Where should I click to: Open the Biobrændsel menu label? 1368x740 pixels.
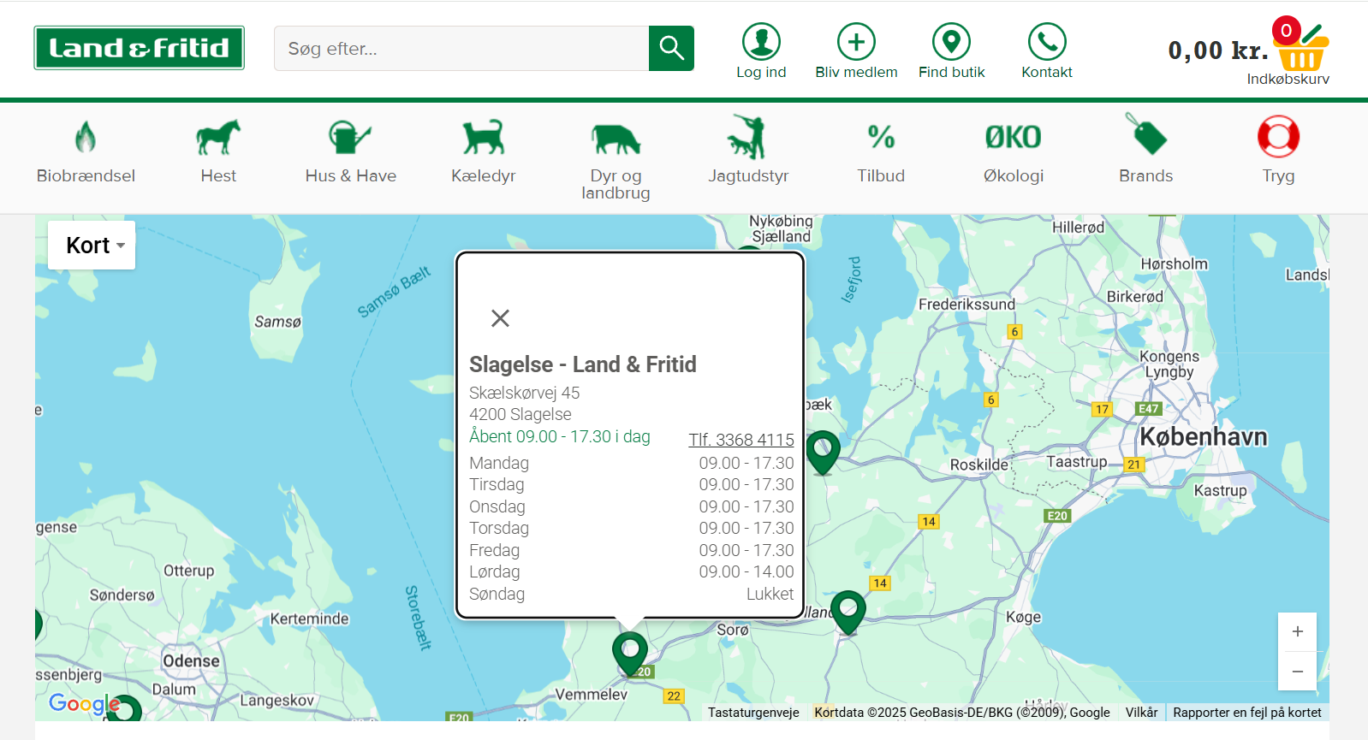86,175
